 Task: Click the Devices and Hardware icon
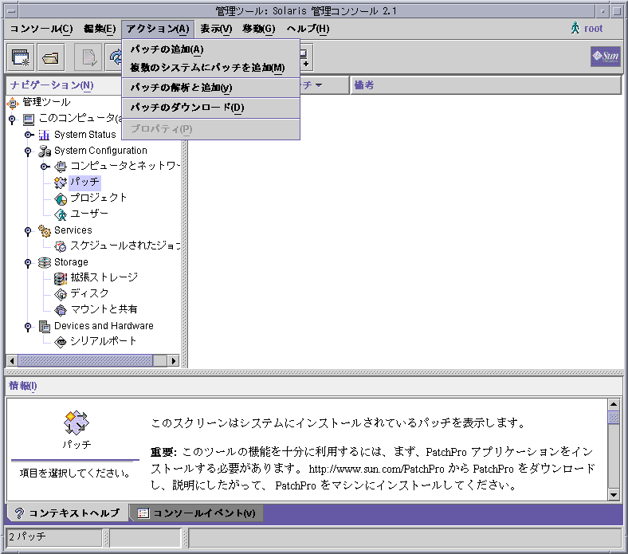(45, 327)
